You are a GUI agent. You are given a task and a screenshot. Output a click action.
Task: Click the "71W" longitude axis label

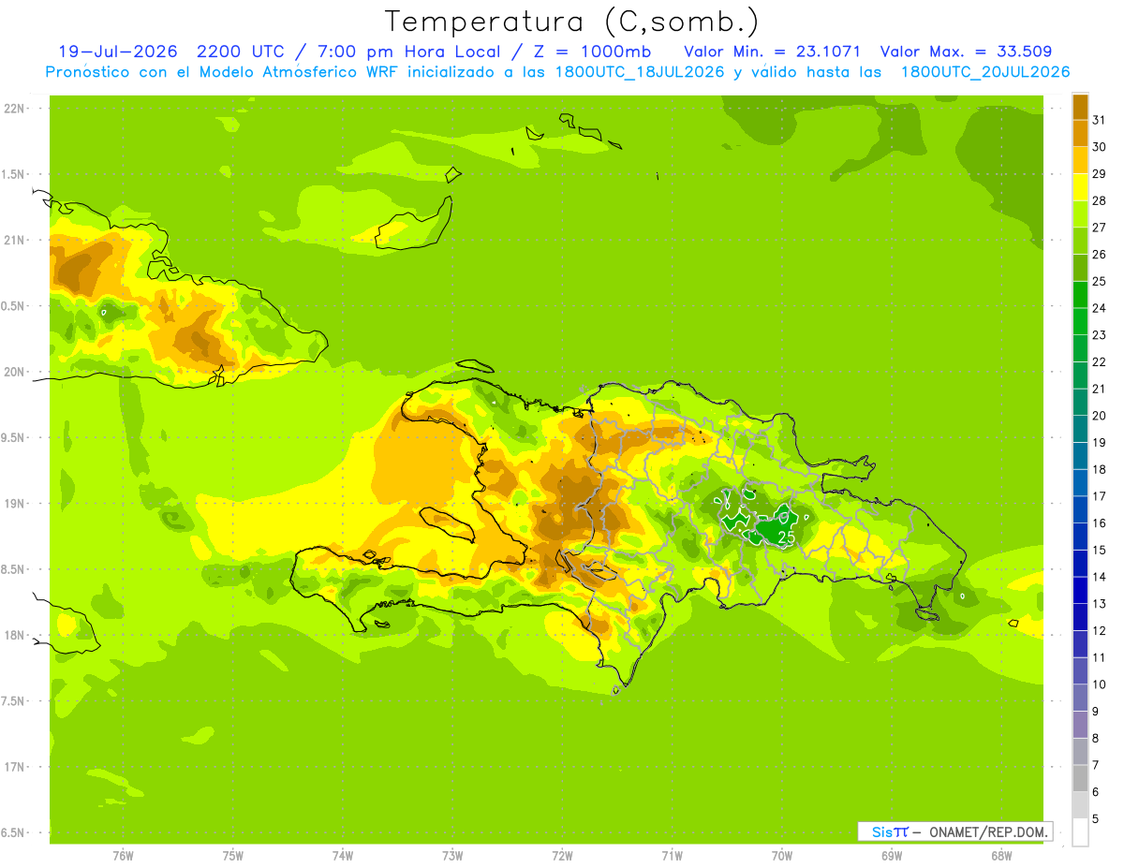(672, 855)
